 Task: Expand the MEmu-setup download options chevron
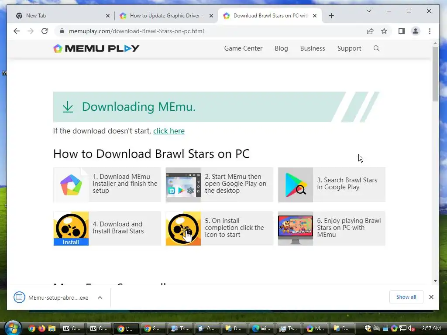tap(100, 297)
